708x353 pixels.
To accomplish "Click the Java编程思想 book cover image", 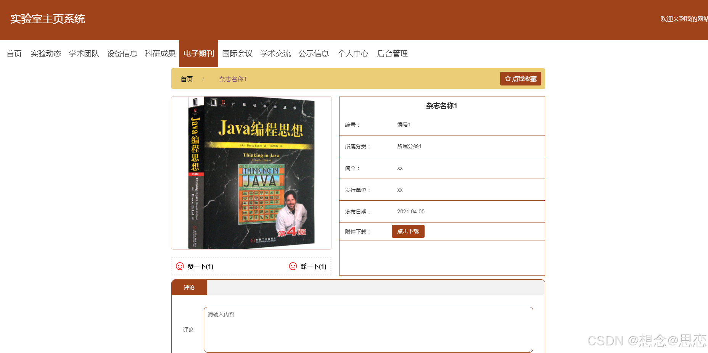I will pyautogui.click(x=251, y=173).
